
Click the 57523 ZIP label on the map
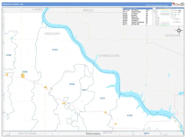point(55,50)
